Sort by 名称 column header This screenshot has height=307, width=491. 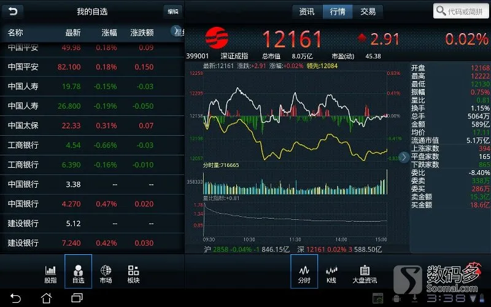[15, 33]
